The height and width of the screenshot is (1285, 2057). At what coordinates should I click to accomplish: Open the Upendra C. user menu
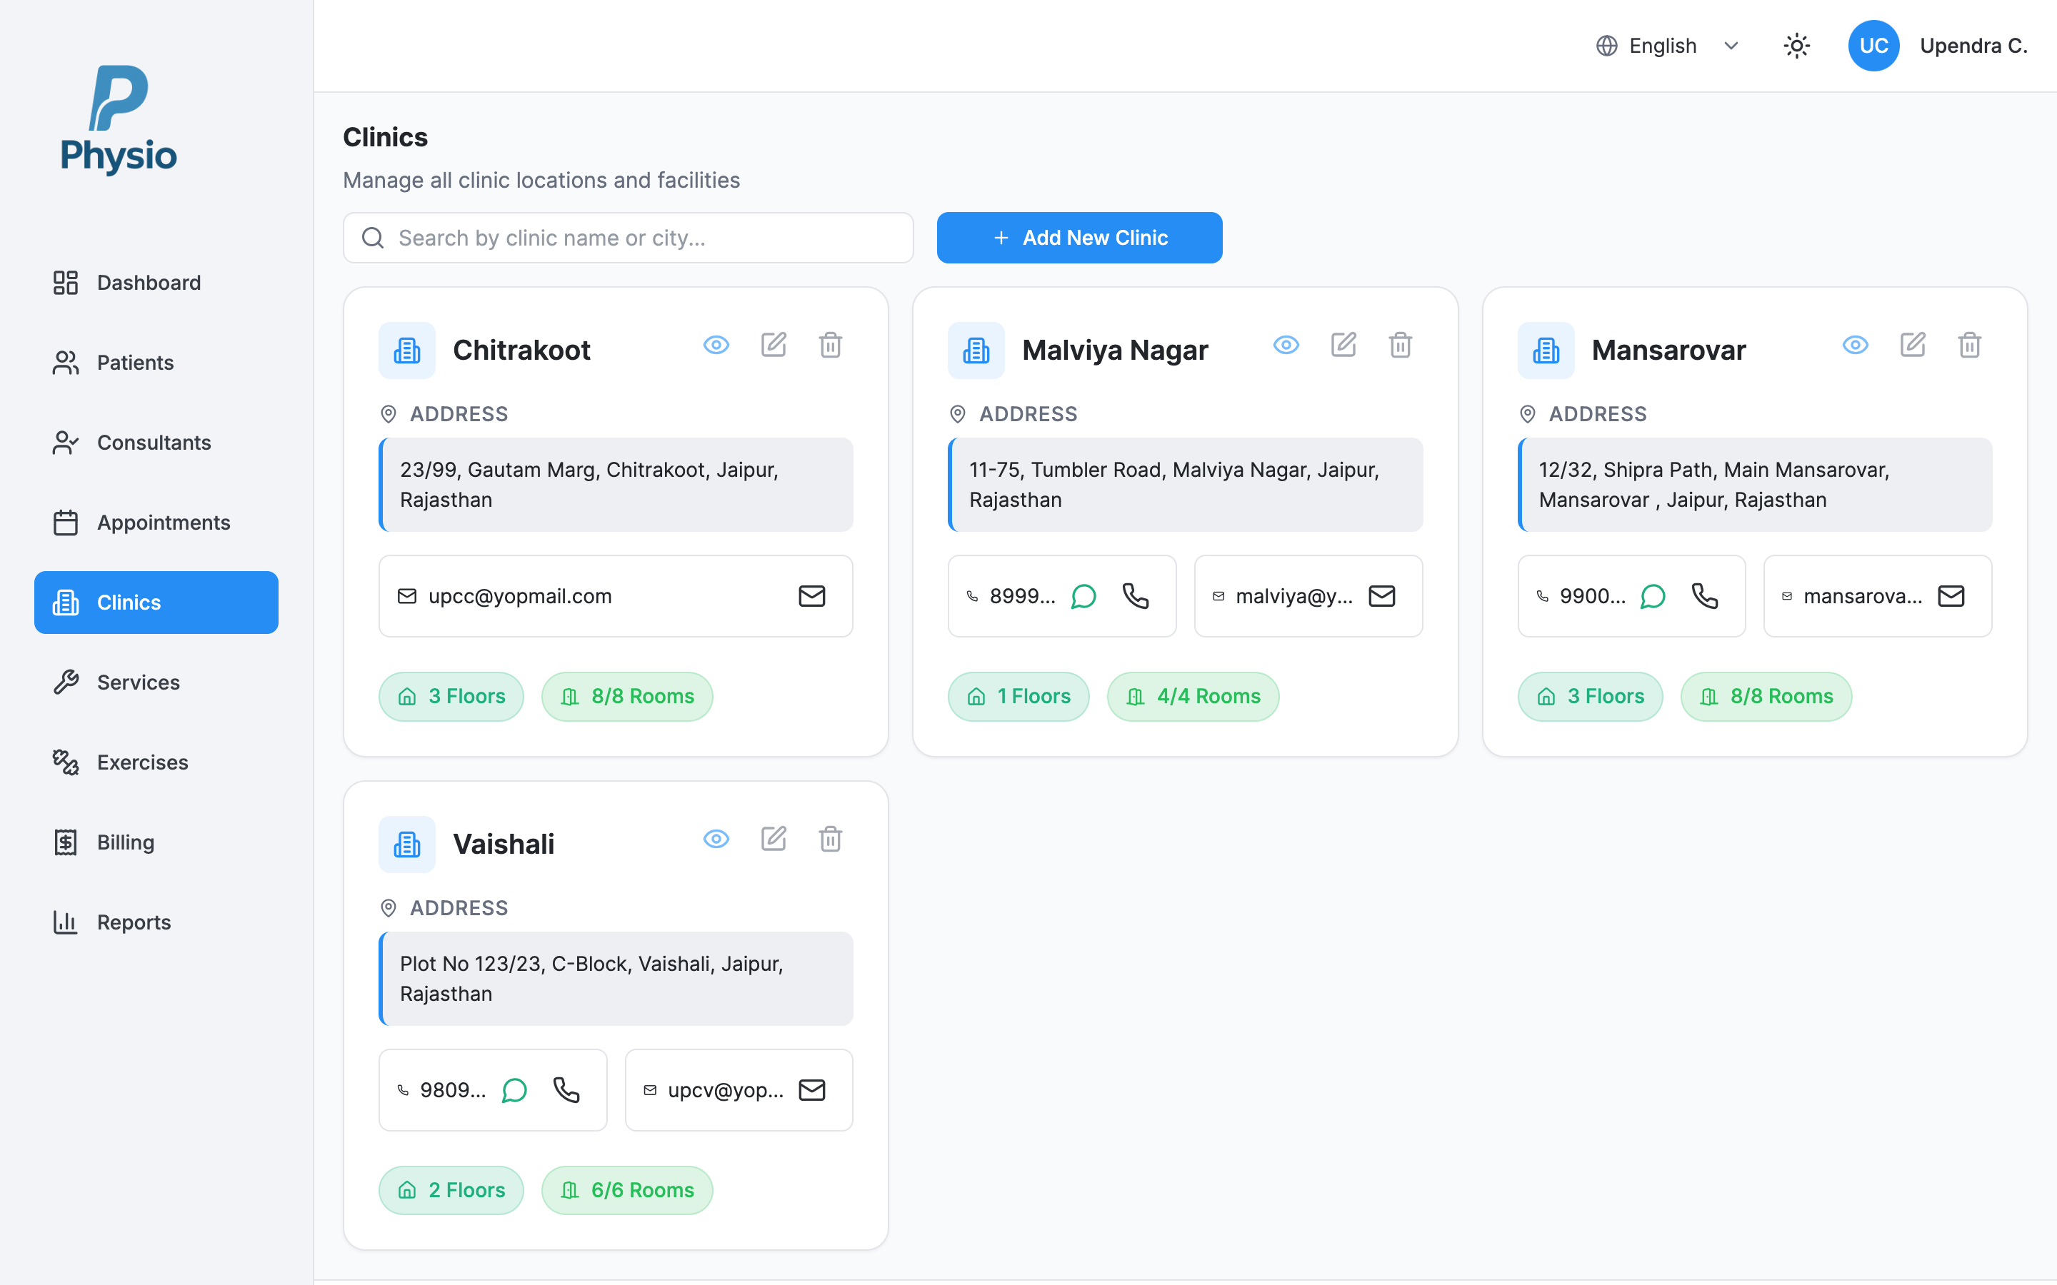[x=1973, y=46]
